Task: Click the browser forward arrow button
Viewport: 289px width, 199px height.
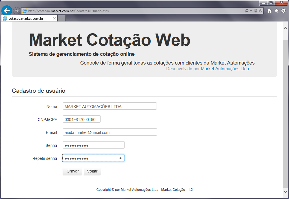Action: pyautogui.click(x=17, y=11)
